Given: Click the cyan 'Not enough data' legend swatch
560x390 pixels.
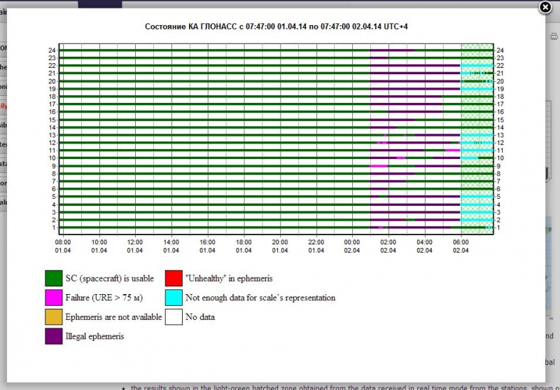Looking at the screenshot, I should [173, 298].
